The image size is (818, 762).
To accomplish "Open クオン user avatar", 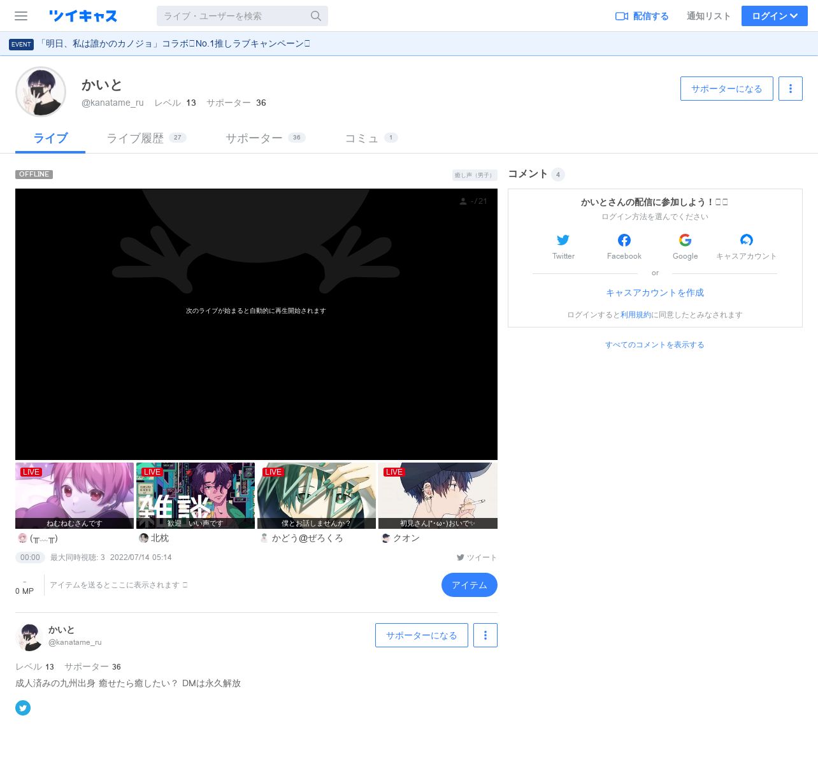I will pos(385,538).
